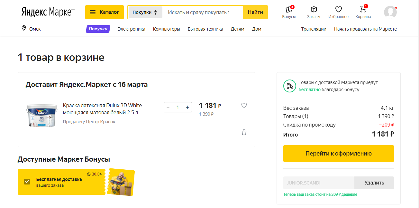Change city by clicking Омск
Image resolution: width=419 pixels, height=208 pixels.
point(35,29)
